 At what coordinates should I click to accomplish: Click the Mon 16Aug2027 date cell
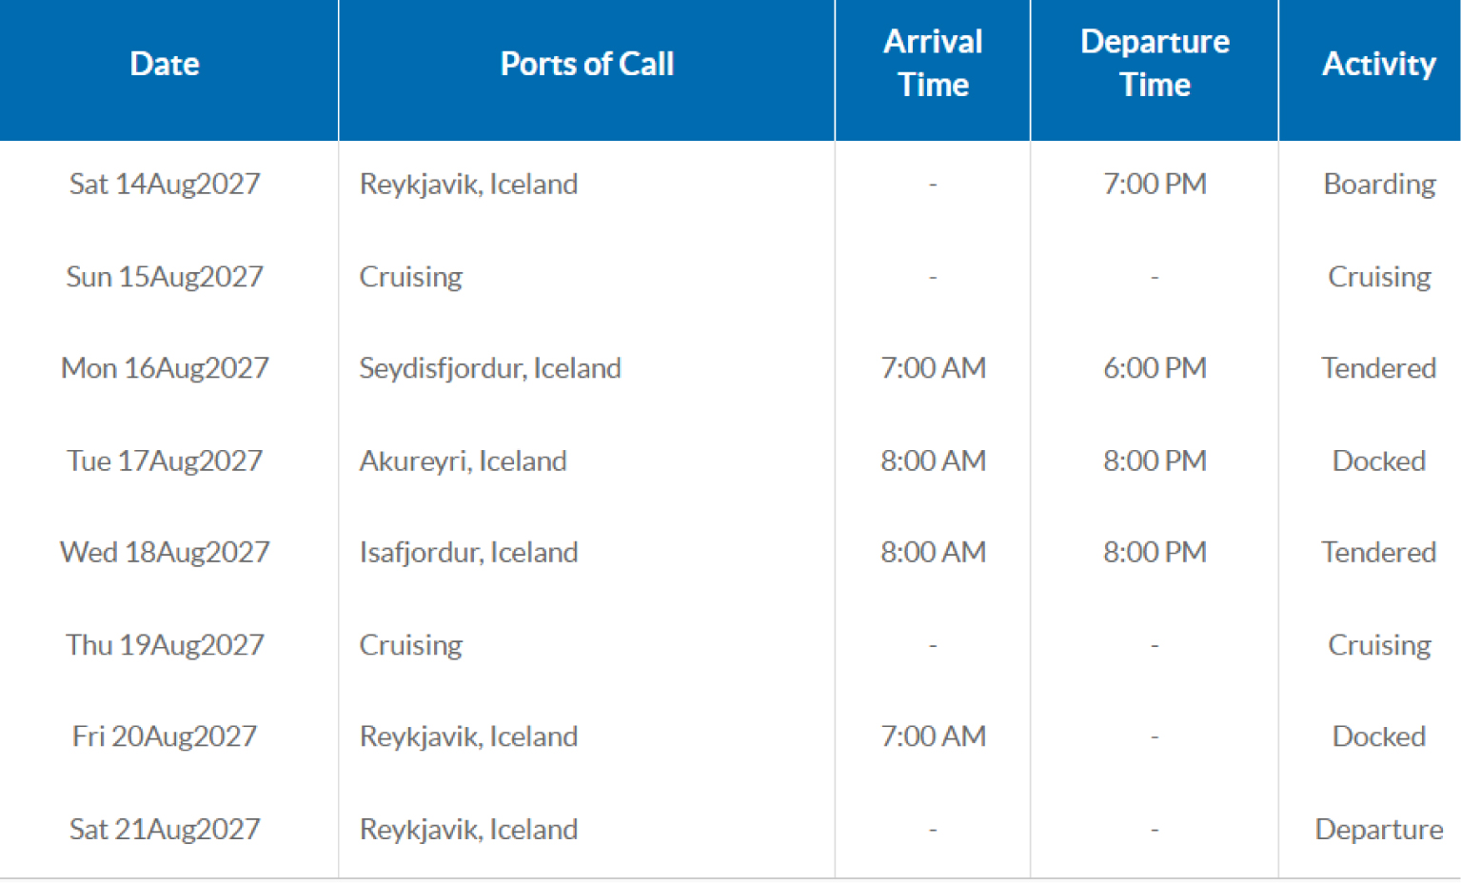click(x=165, y=368)
